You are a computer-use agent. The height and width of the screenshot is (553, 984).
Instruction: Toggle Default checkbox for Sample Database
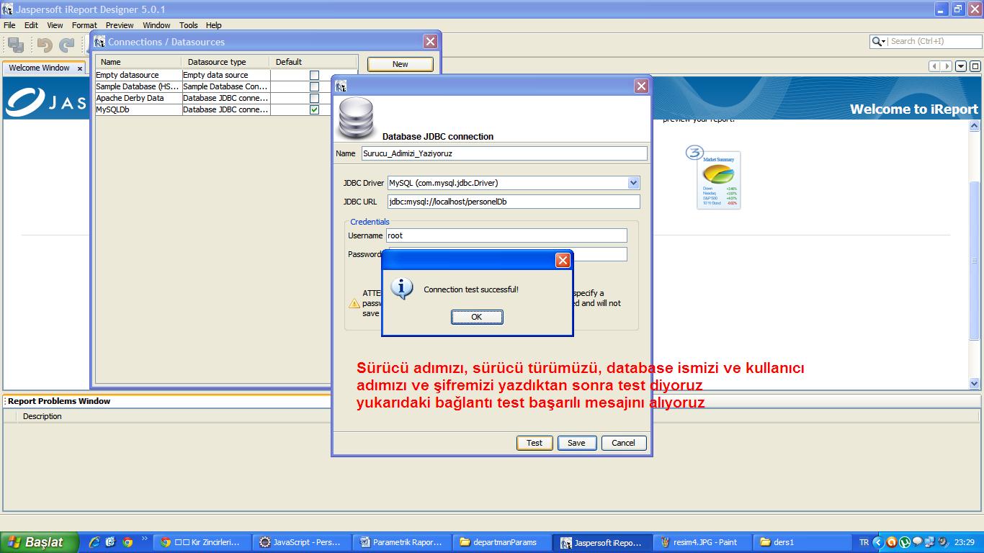314,86
